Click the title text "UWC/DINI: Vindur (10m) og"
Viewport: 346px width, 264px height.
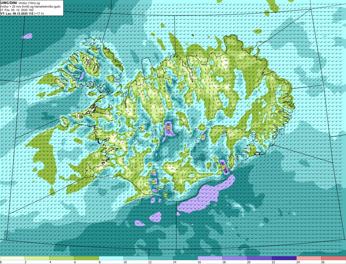tap(20, 3)
